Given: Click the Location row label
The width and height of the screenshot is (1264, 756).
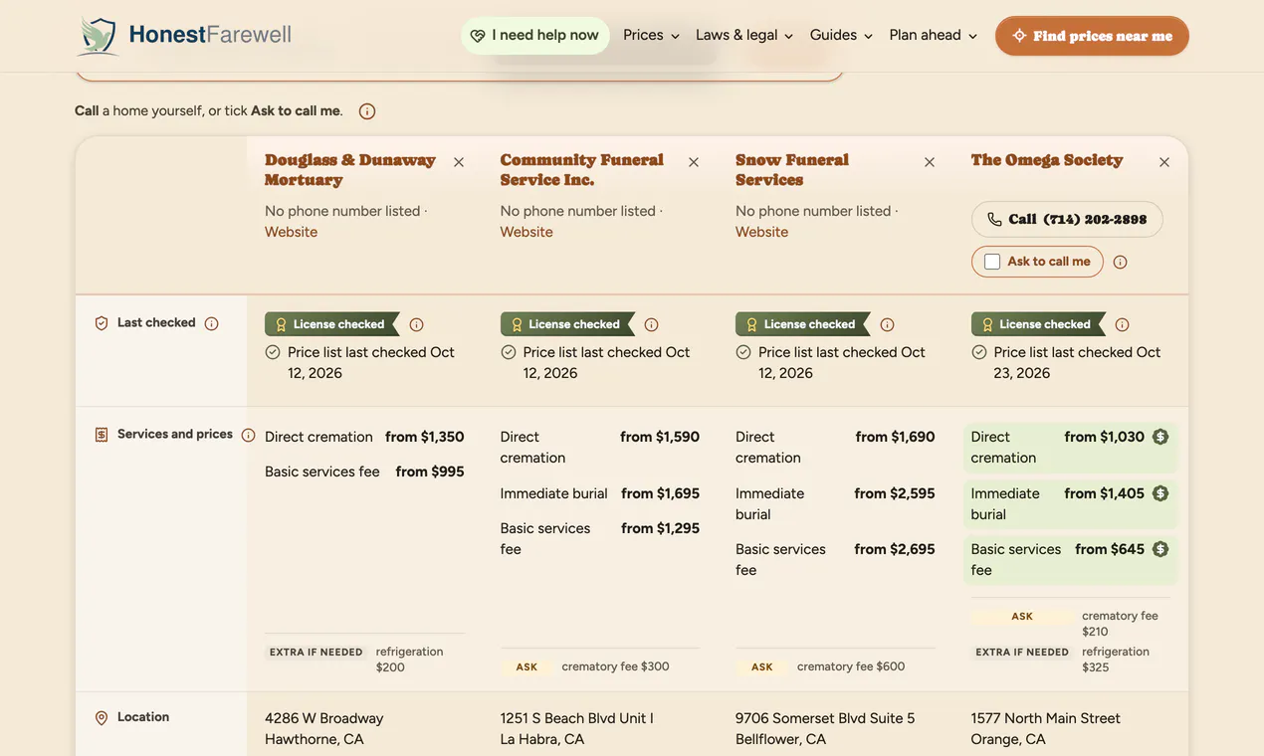Looking at the screenshot, I should [143, 717].
